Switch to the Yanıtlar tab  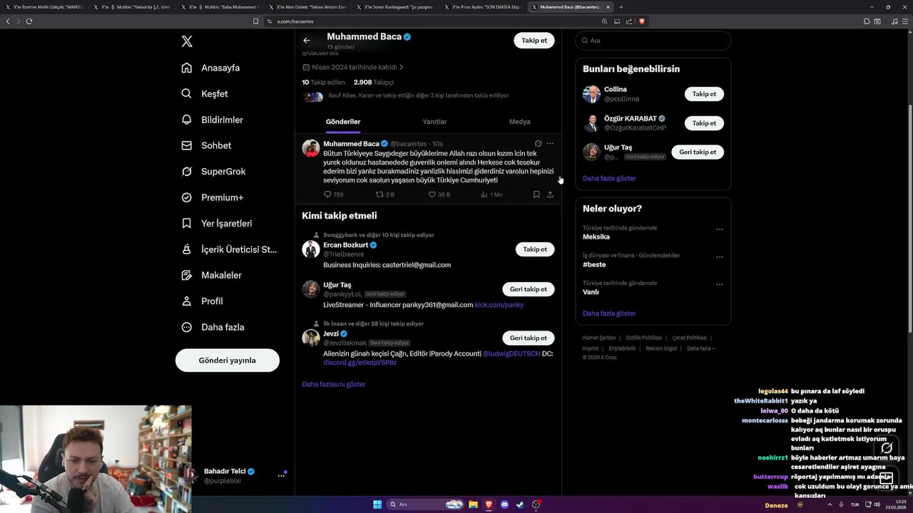(434, 122)
